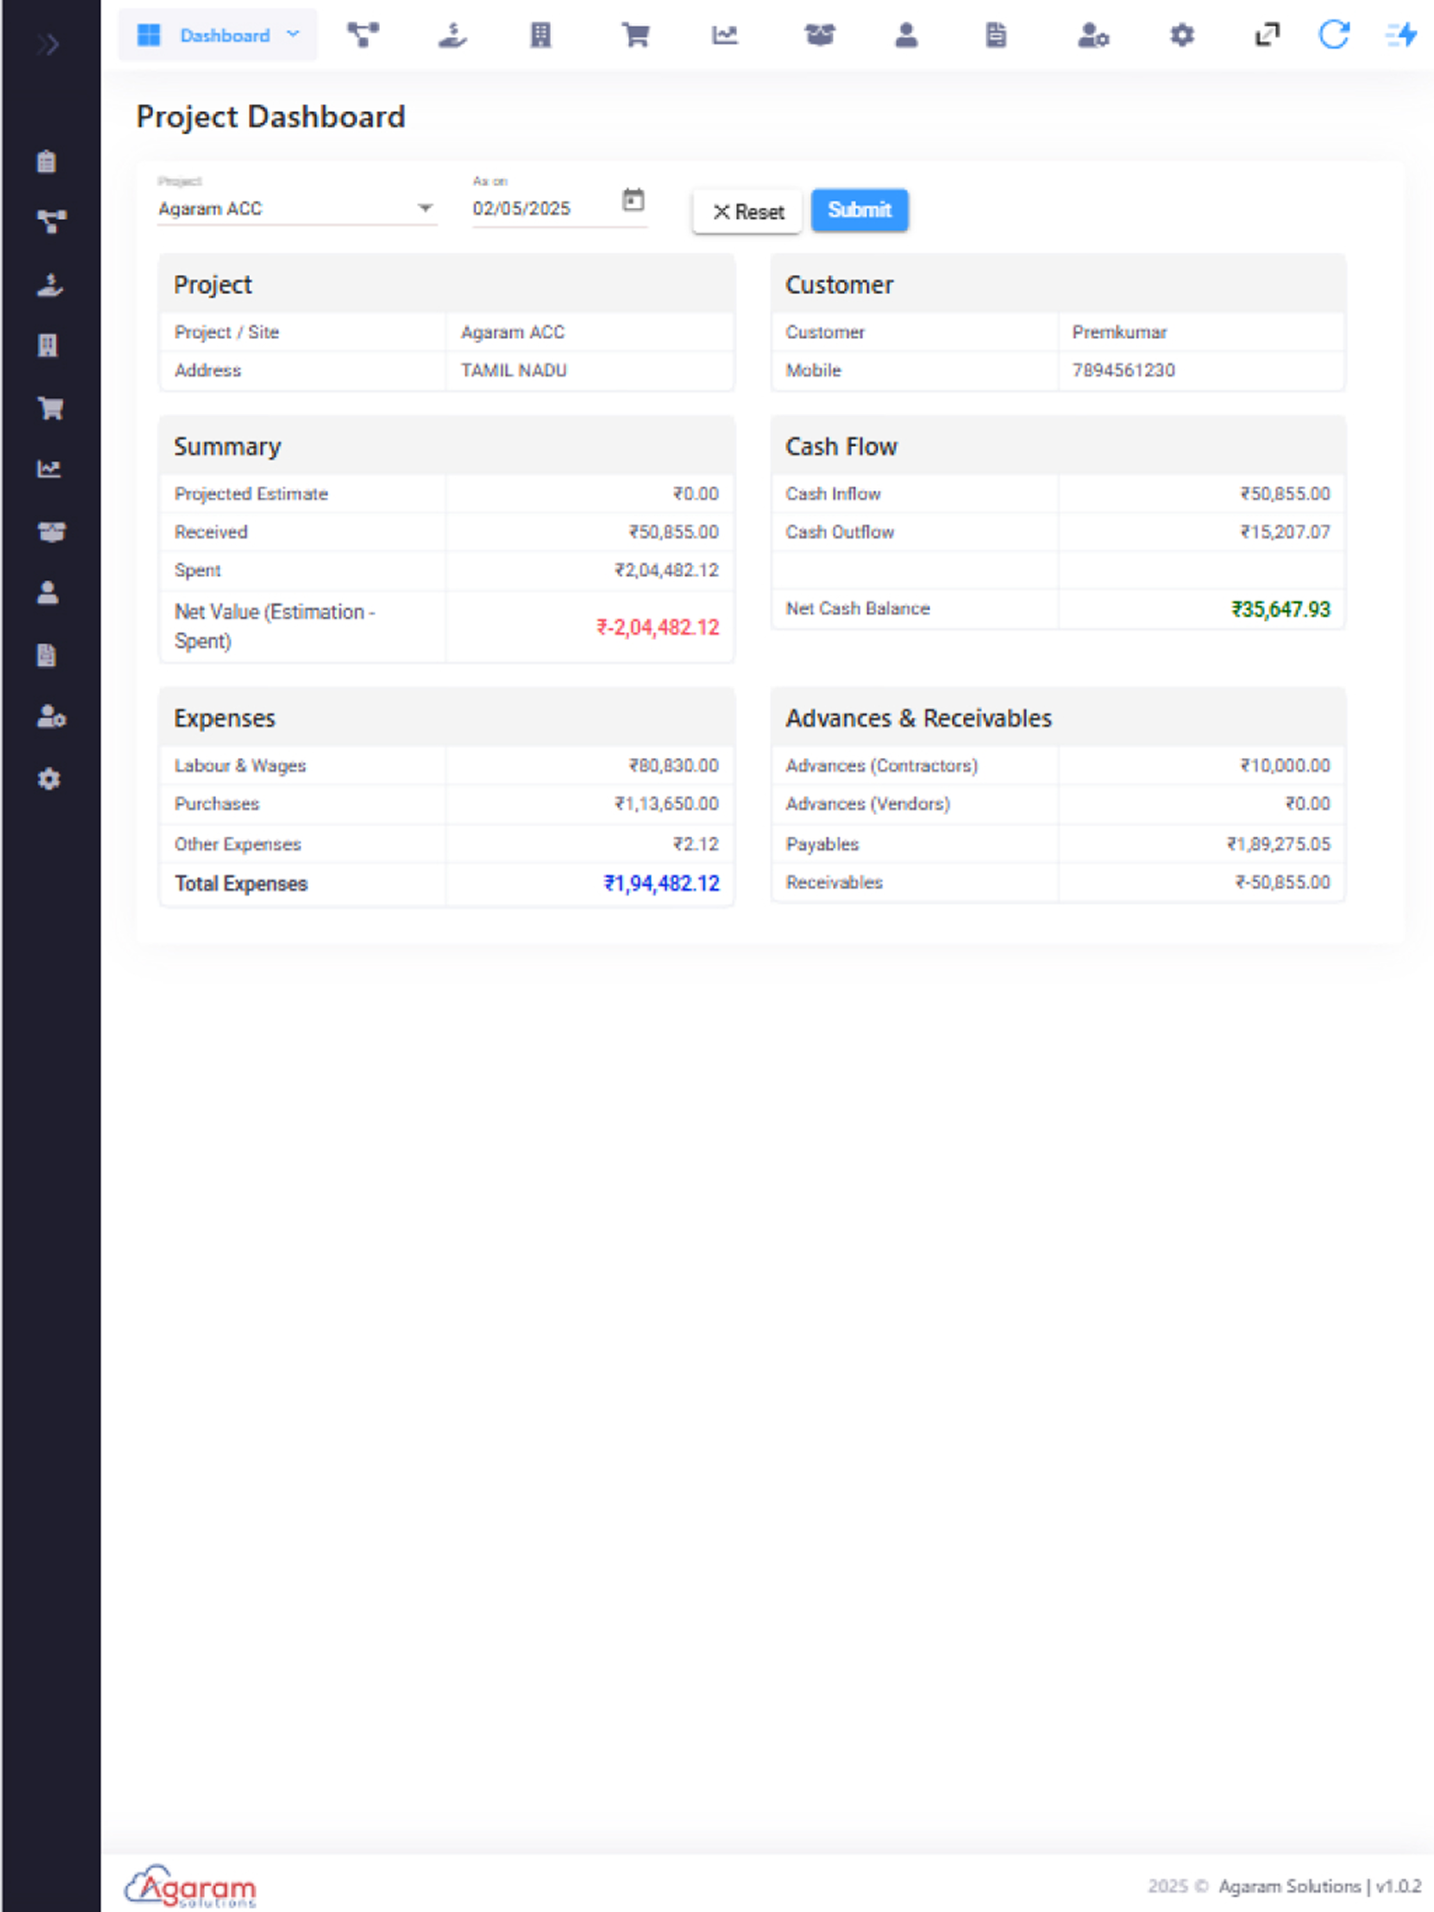Click the Other Expenses amount ₹2.12

(x=696, y=843)
